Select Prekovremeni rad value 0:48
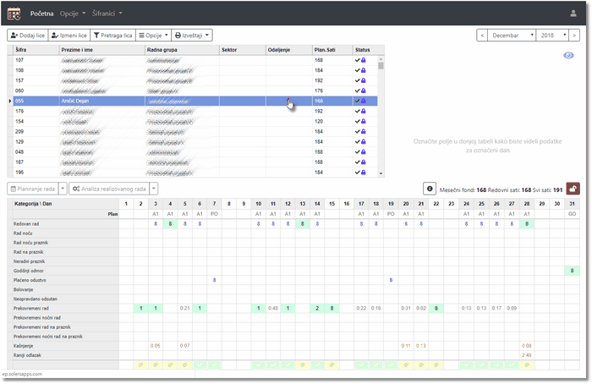 273,308
